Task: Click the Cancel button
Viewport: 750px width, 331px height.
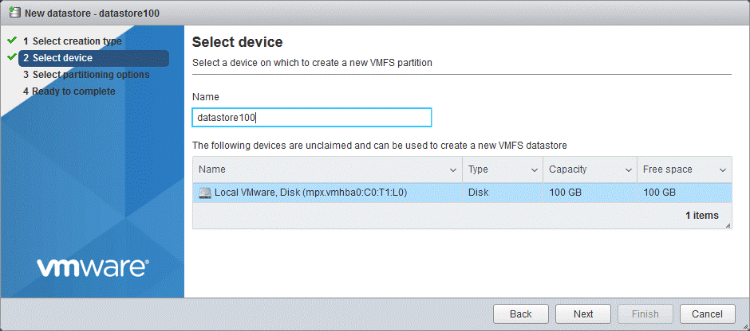Action: coord(707,314)
